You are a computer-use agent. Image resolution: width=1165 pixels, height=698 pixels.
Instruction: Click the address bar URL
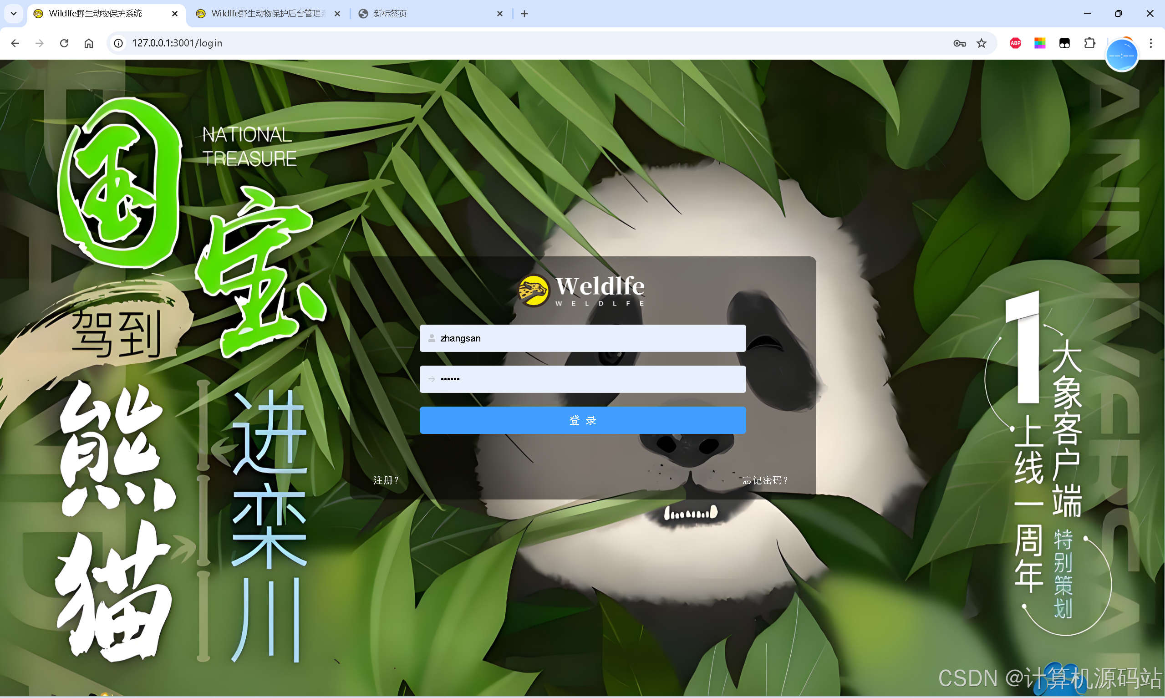pos(177,43)
